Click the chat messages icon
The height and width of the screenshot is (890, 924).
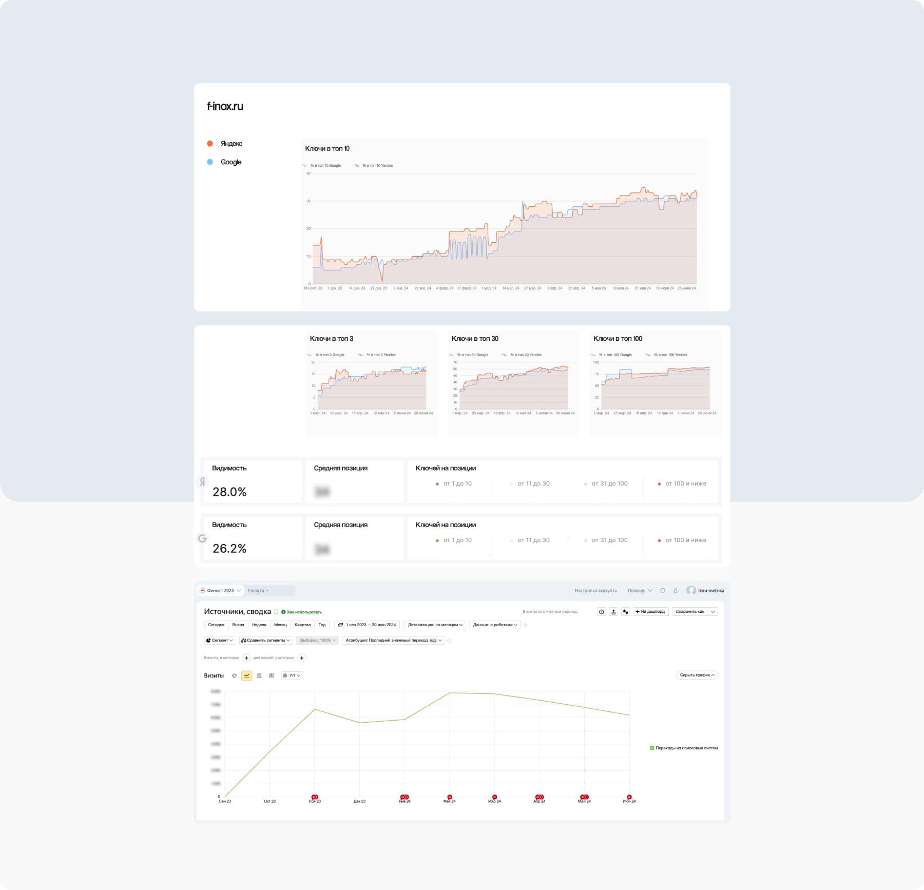(663, 591)
